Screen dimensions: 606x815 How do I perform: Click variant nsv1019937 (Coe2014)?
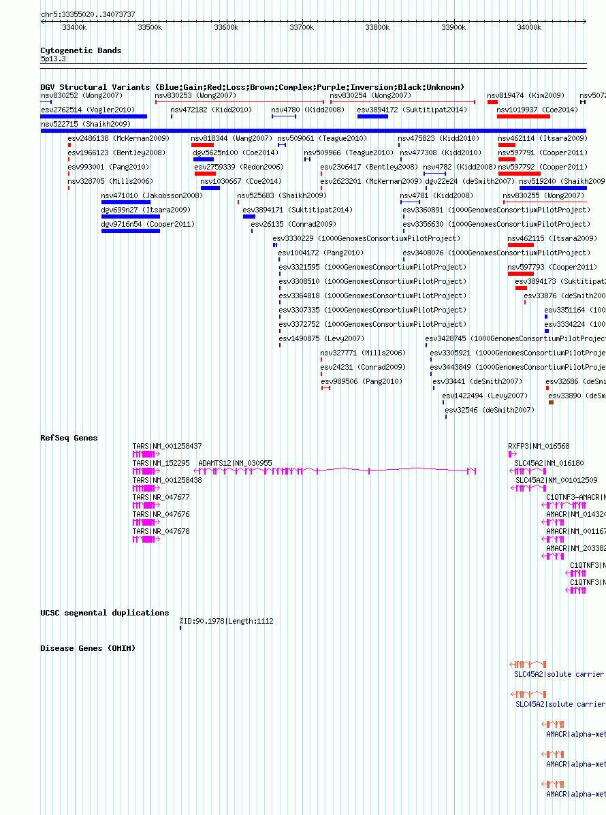[537, 110]
